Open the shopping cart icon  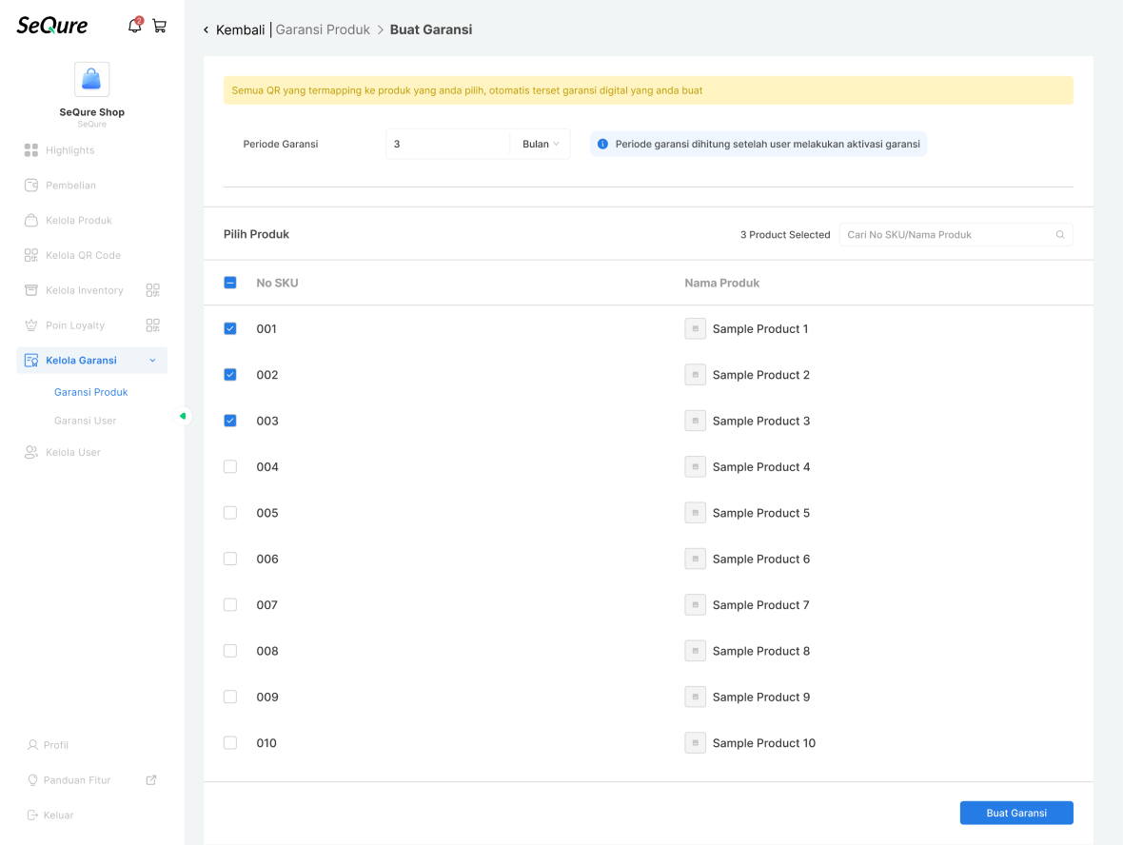pos(160,26)
